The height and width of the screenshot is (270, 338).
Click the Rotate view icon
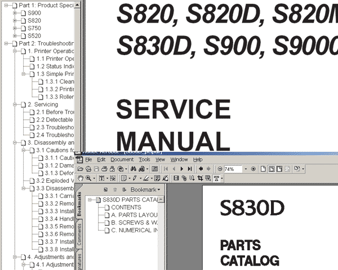pyautogui.click(x=297, y=169)
